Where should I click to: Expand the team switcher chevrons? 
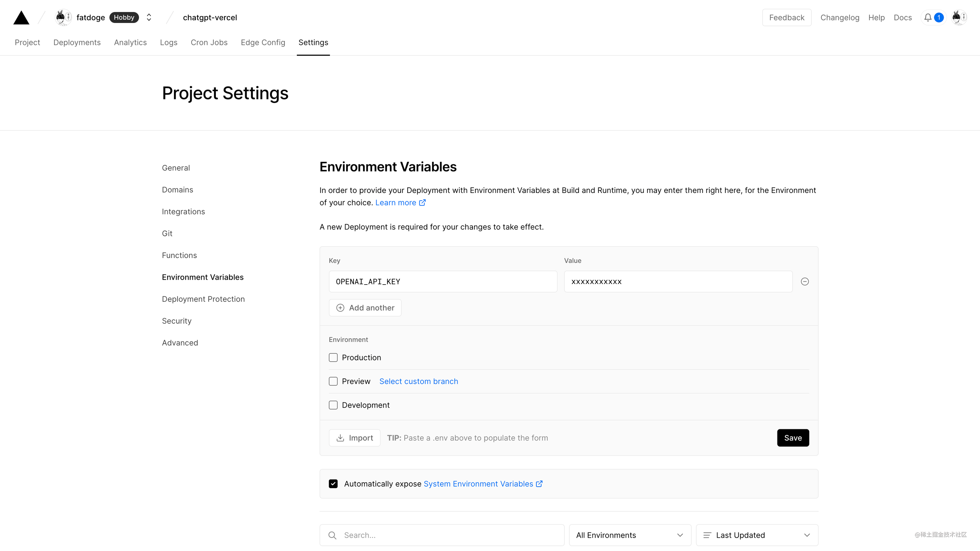click(149, 17)
